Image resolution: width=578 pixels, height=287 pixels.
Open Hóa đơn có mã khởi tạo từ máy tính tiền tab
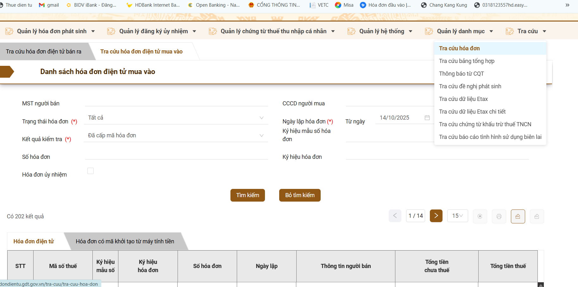click(125, 241)
